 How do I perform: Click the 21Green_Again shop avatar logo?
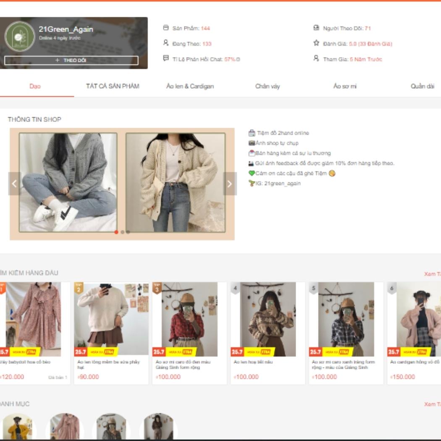point(19,37)
